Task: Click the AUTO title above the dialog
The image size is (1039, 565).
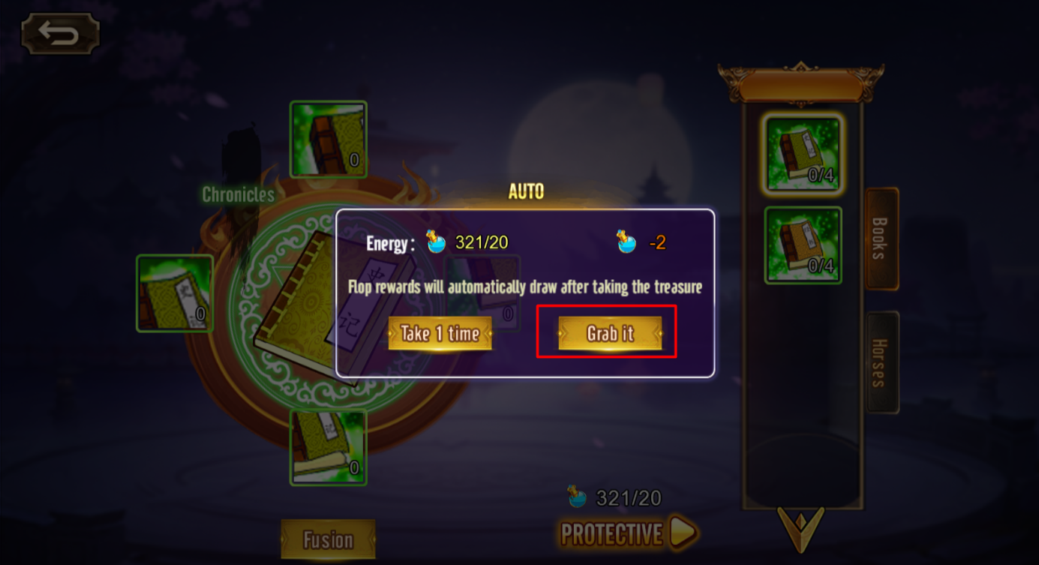Action: 526,191
